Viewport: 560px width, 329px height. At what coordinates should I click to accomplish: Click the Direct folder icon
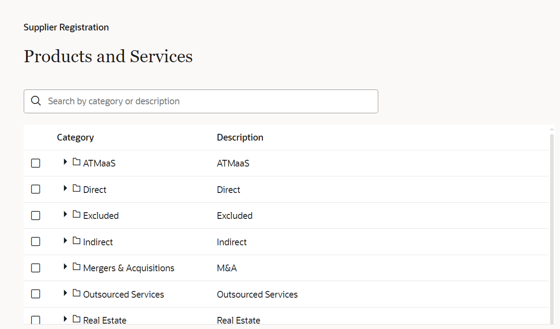tap(77, 188)
